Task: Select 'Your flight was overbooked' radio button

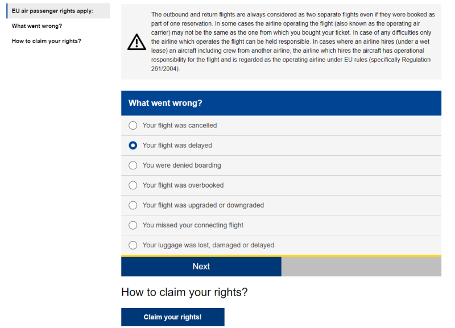Action: 133,185
